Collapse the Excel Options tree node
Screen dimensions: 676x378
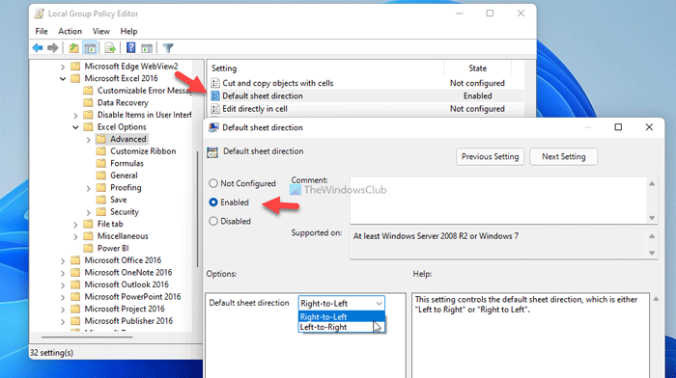tap(76, 127)
